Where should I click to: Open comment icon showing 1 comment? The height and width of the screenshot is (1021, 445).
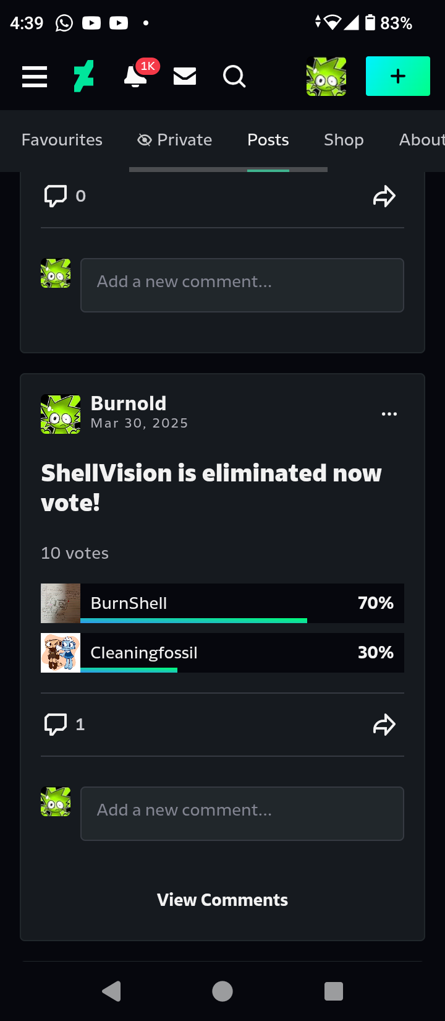64,725
